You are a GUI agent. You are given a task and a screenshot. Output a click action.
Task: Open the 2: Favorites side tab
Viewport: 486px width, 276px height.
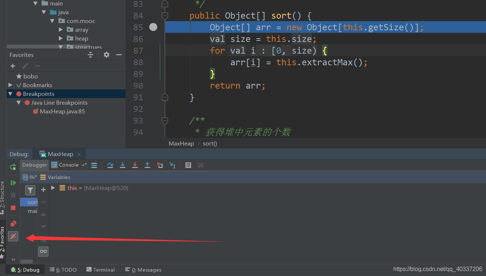click(x=3, y=242)
